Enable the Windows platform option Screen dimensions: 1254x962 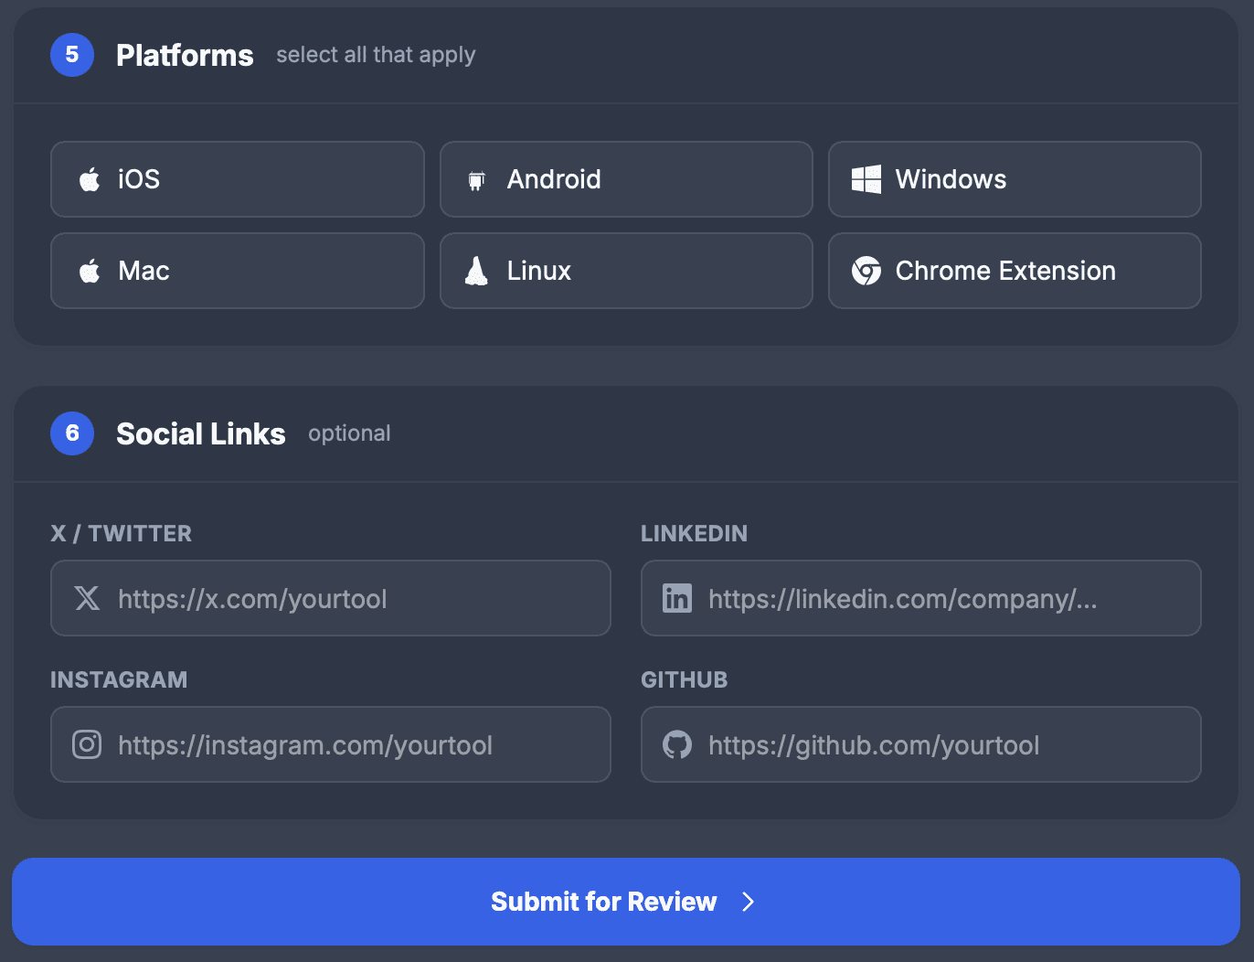[x=1015, y=179]
